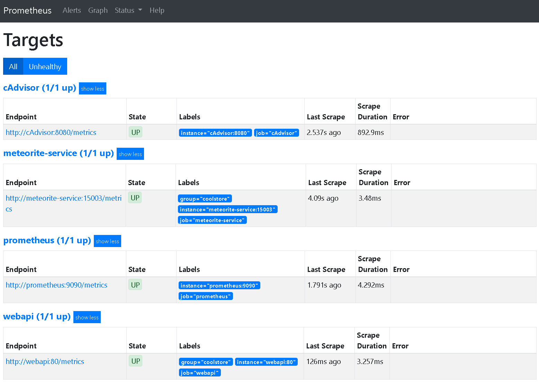Click UP state badge for prometheus
This screenshot has height=382, width=539.
[135, 284]
